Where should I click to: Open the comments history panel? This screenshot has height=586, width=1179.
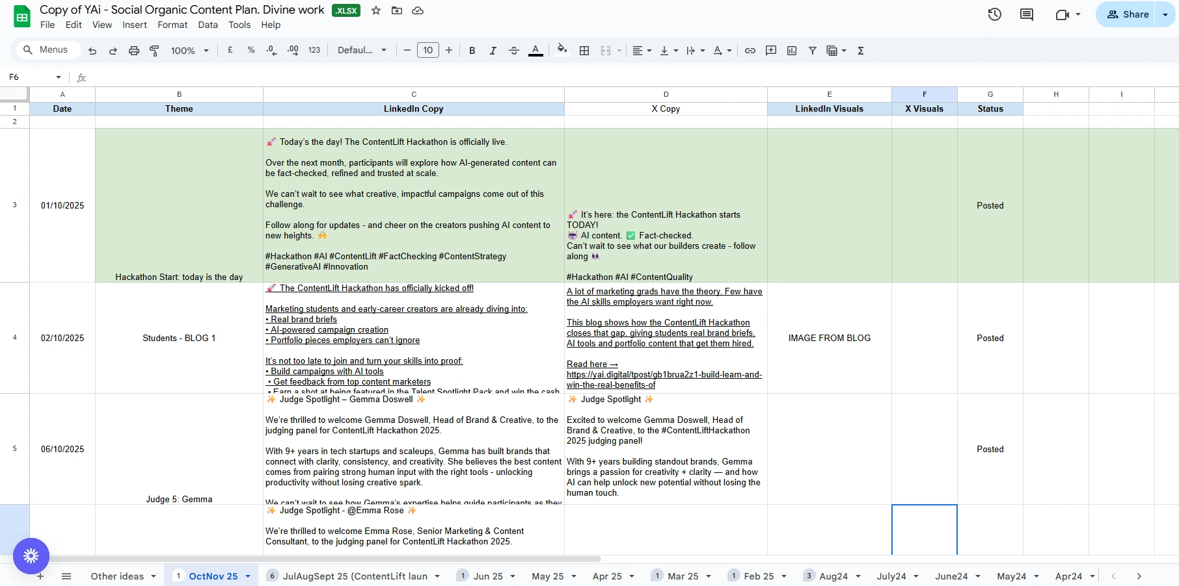pyautogui.click(x=1027, y=14)
